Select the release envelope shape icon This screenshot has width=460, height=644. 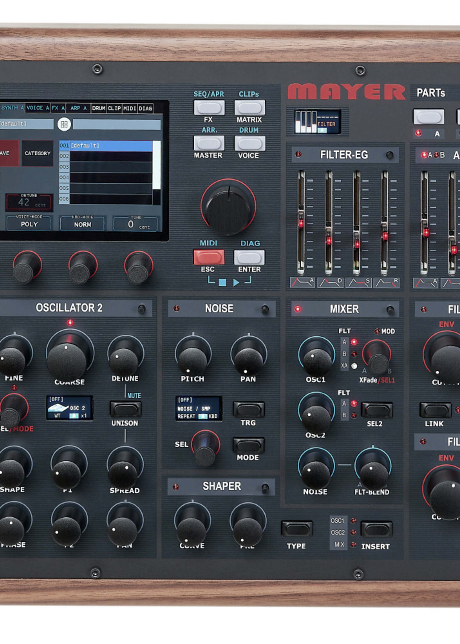(386, 282)
